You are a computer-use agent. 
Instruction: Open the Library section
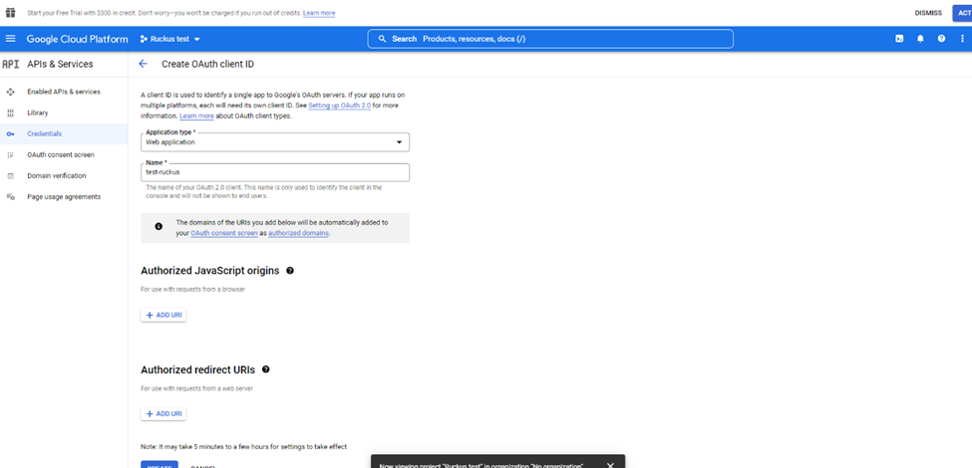(x=38, y=113)
